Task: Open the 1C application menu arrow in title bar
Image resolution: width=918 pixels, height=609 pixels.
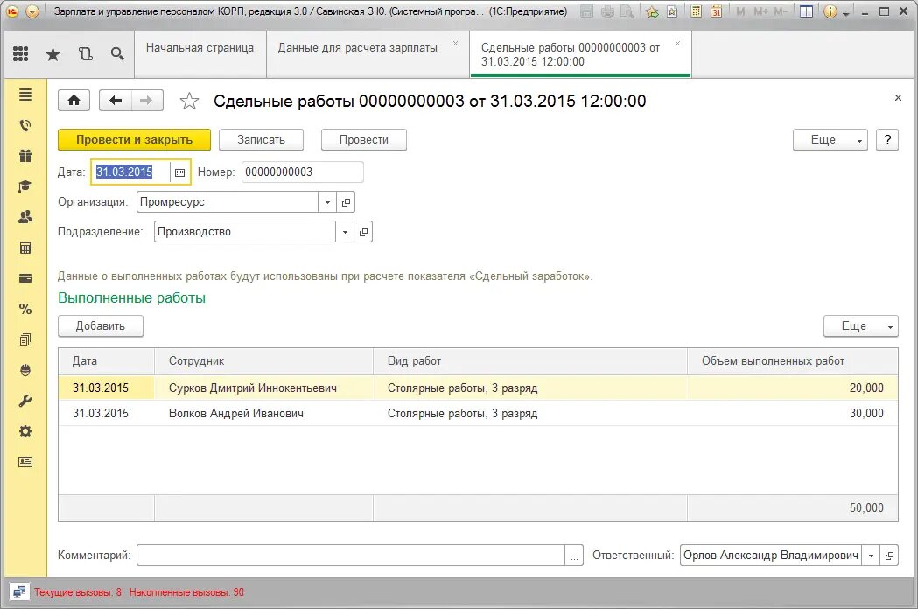Action: [x=32, y=11]
